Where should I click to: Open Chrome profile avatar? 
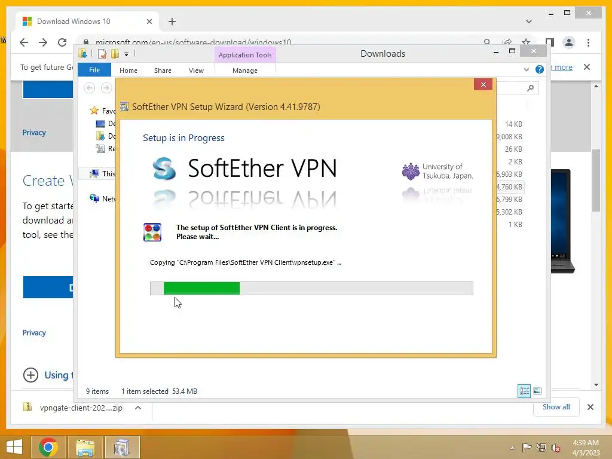coord(569,42)
